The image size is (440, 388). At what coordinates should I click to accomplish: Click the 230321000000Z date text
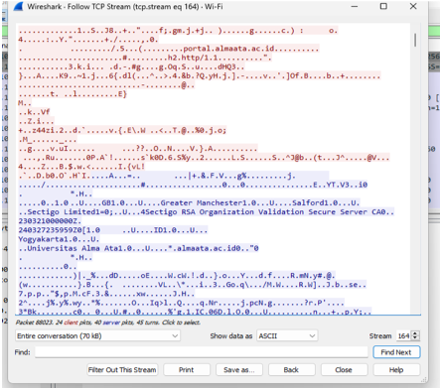click(x=50, y=221)
